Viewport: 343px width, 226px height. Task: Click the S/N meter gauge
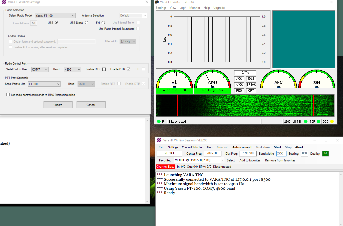click(316, 79)
